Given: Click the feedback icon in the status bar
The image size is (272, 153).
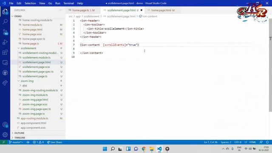Looking at the screenshot, I should click(261, 142).
